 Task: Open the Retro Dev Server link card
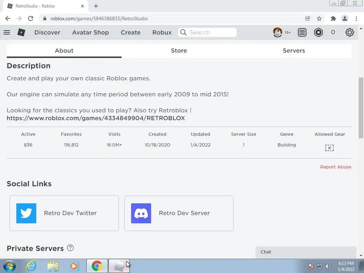[179, 213]
